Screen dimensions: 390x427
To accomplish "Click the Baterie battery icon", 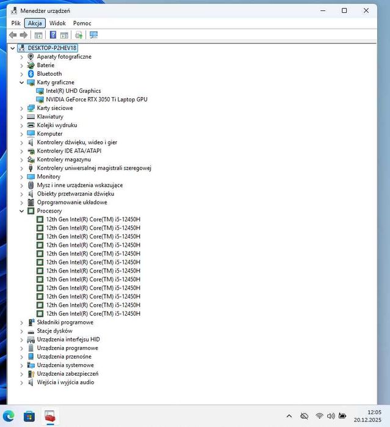I will (x=31, y=65).
